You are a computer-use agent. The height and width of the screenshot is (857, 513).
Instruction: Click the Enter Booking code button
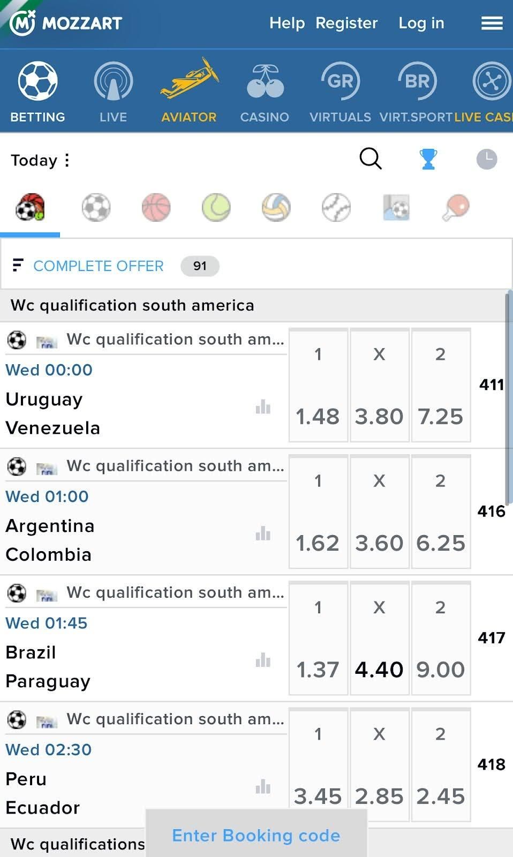click(256, 835)
